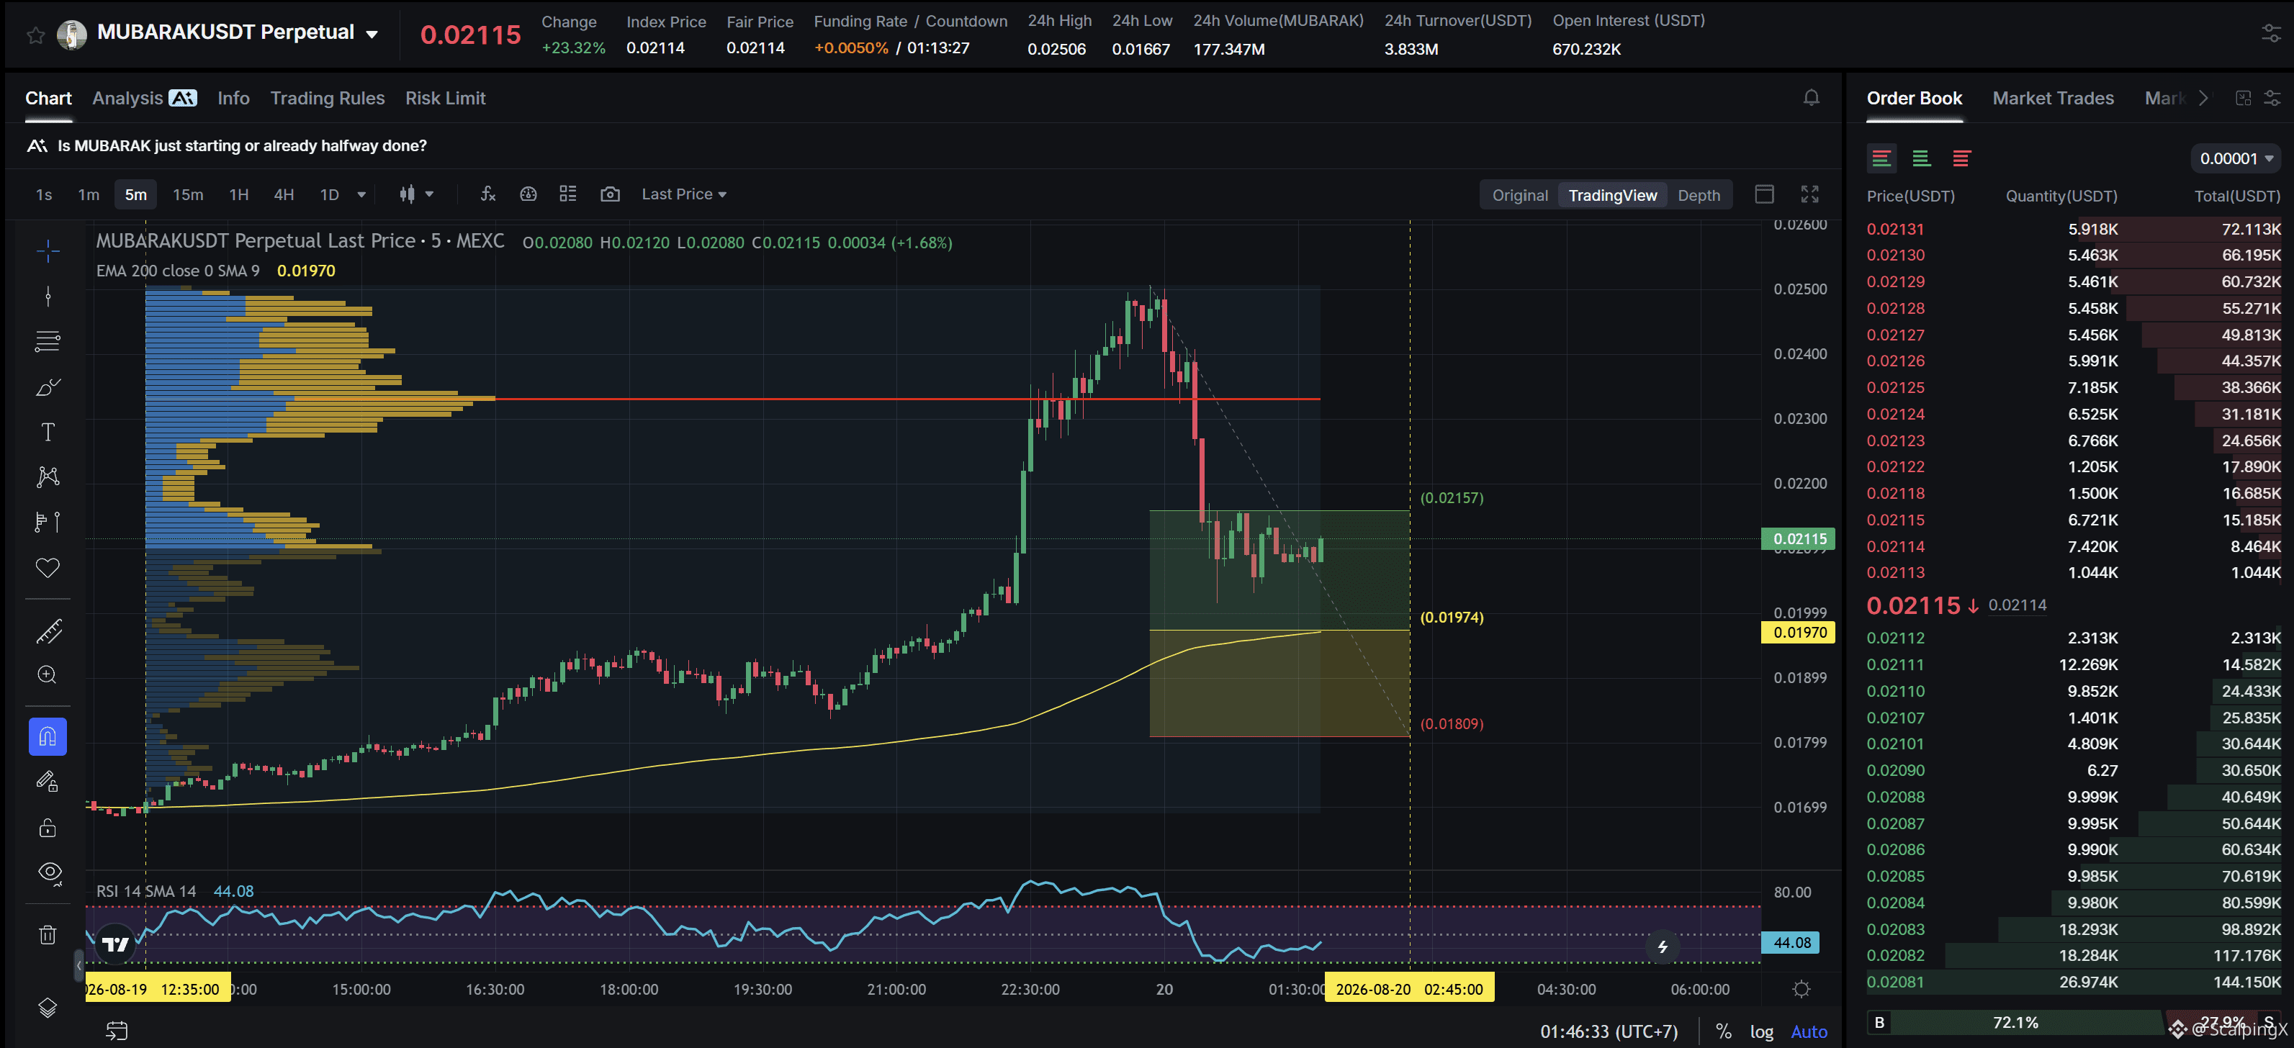Viewport: 2294px width, 1048px height.
Task: Pop out the order book panel
Action: coord(2244,98)
